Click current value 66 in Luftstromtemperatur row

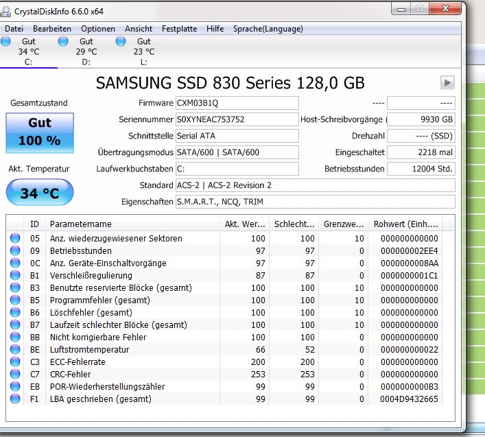point(261,350)
